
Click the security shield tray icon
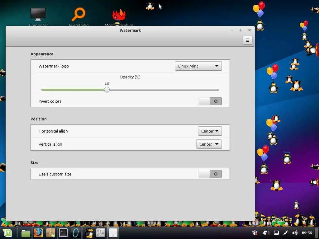[255, 233]
